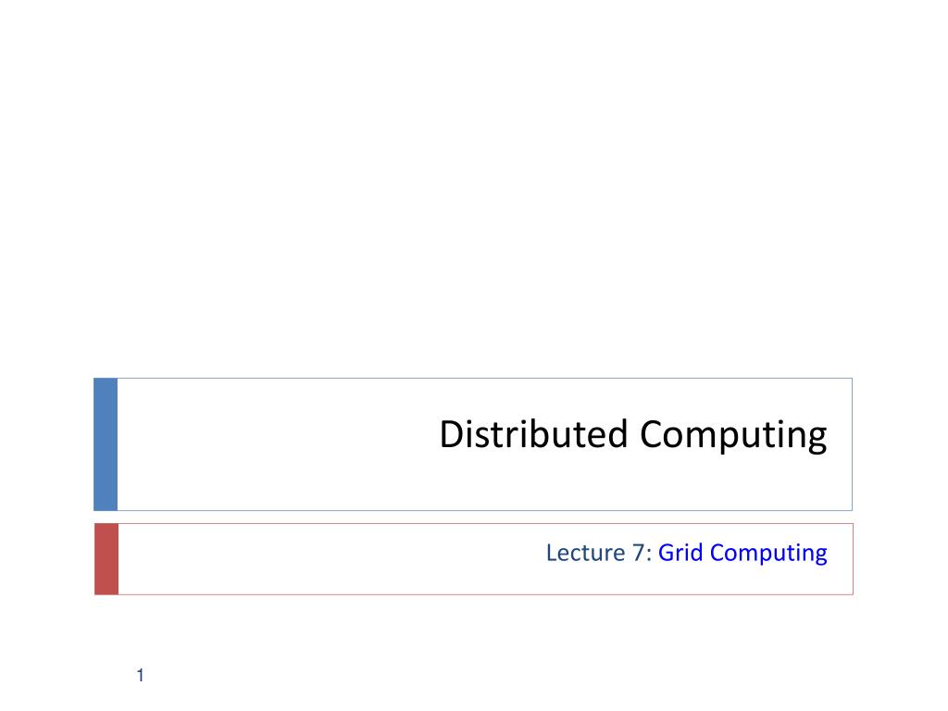
Task: Click the gap between title and subtitle boxes
Action: (473, 517)
